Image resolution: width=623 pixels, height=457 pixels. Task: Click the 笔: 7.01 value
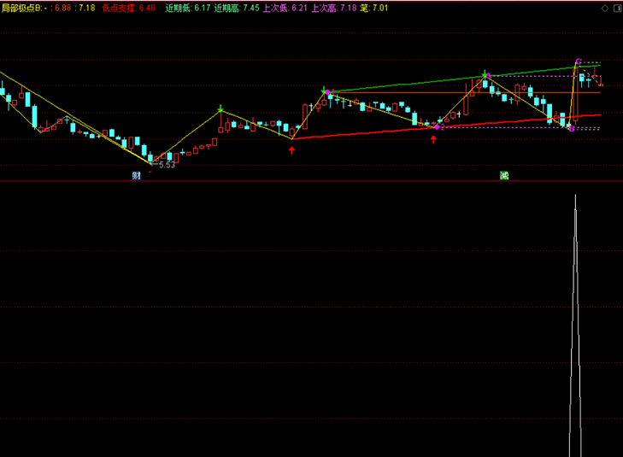(x=373, y=8)
